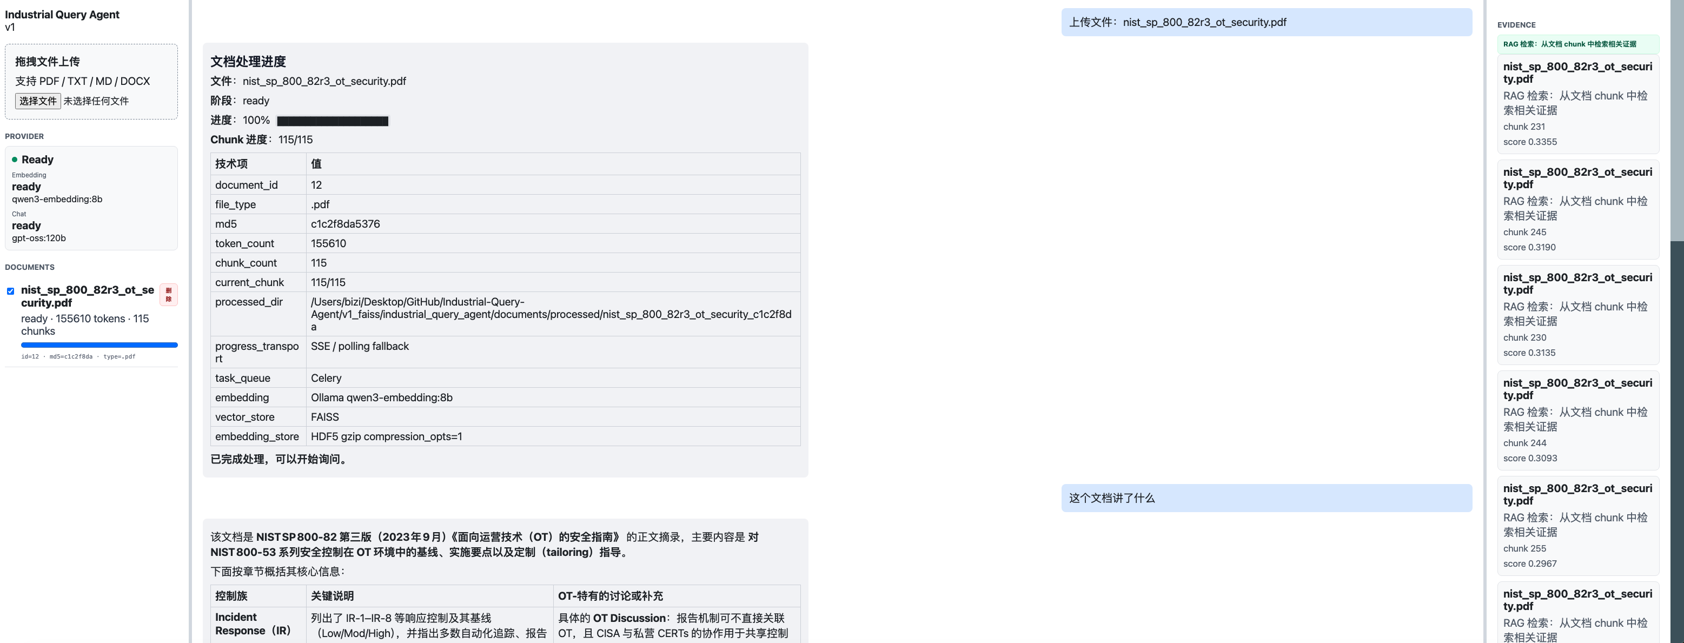This screenshot has height=643, width=1684.
Task: Select the token_count value 155610
Action: click(328, 244)
